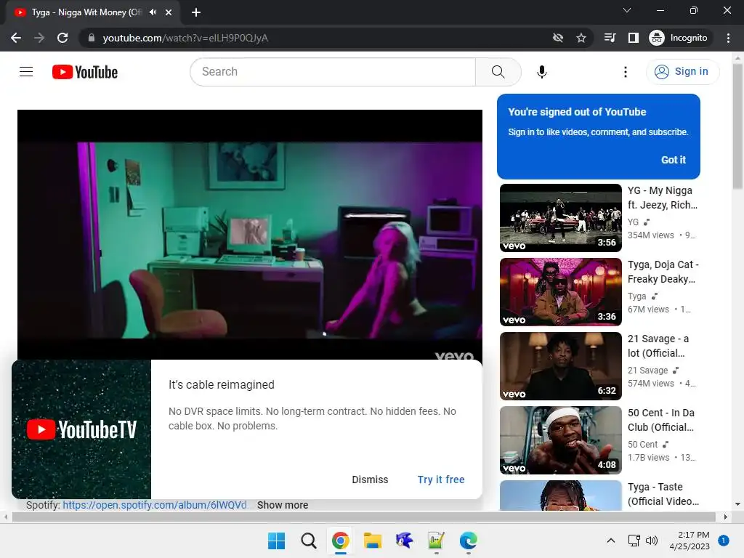Open the clock showing 2:17 PM
This screenshot has height=558, width=744.
tap(690, 541)
